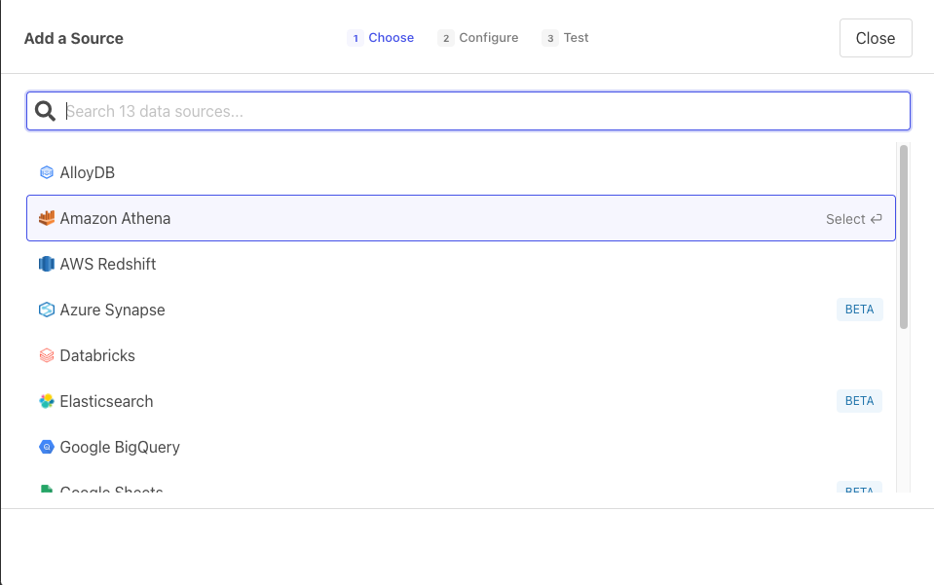Select the AWS Redshift source name
934x585 pixels.
tap(108, 264)
